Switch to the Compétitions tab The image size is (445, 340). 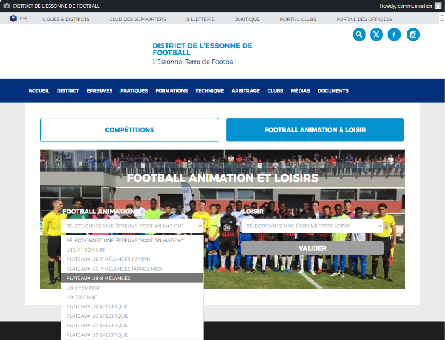click(x=129, y=130)
